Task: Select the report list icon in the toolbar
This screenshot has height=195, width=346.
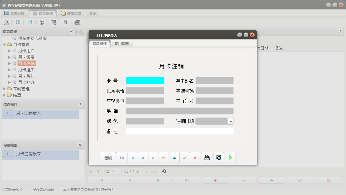Action: [18, 22]
